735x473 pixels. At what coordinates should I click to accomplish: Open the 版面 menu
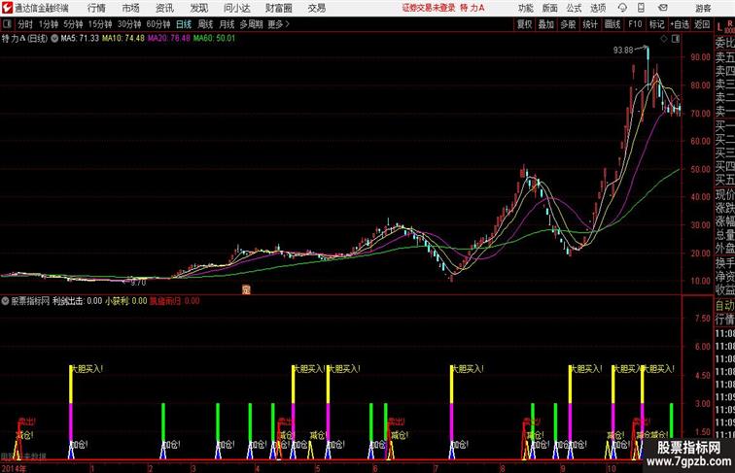(x=550, y=8)
